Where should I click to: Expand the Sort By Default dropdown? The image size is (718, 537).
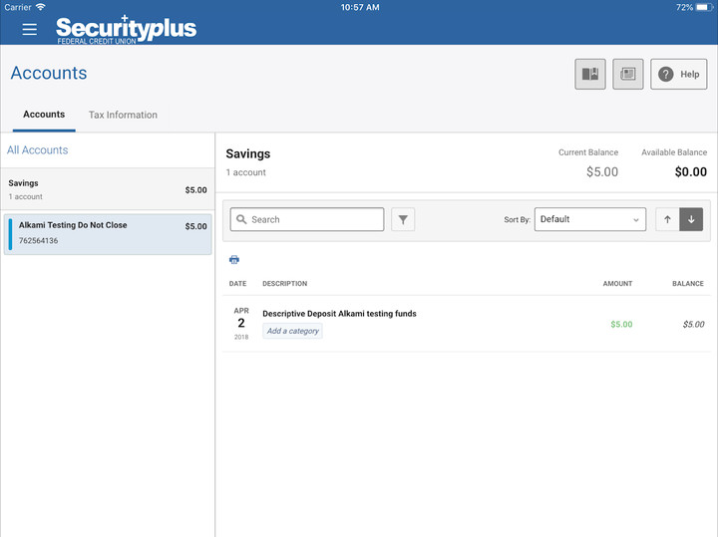click(x=590, y=219)
